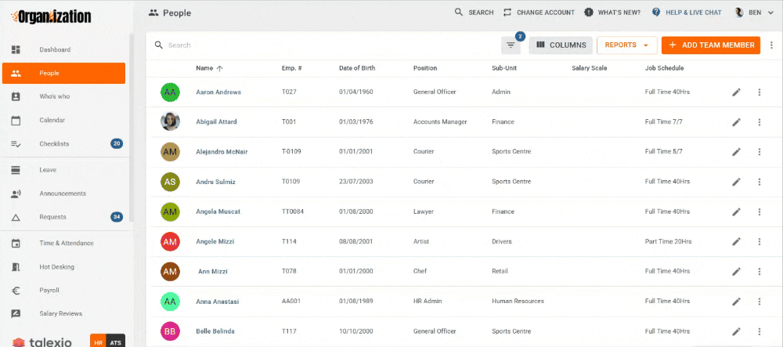Click the people Search input field

tap(313, 45)
